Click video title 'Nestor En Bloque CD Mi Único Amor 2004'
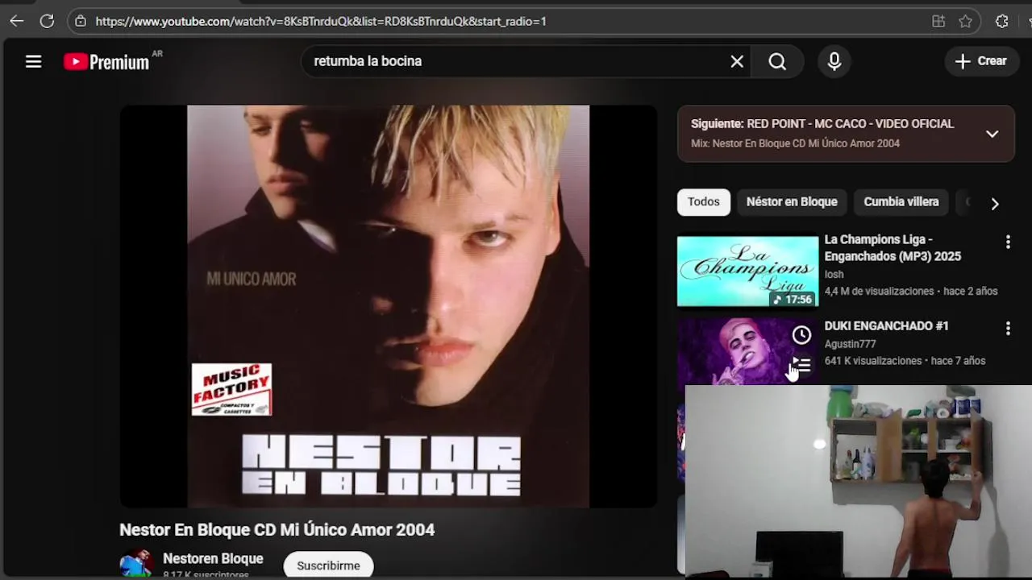This screenshot has width=1032, height=580. (x=277, y=530)
